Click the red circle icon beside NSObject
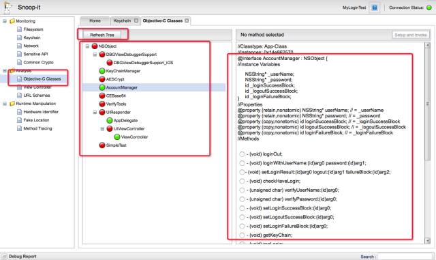Image resolution: width=436 pixels, height=260 pixels. (x=95, y=46)
